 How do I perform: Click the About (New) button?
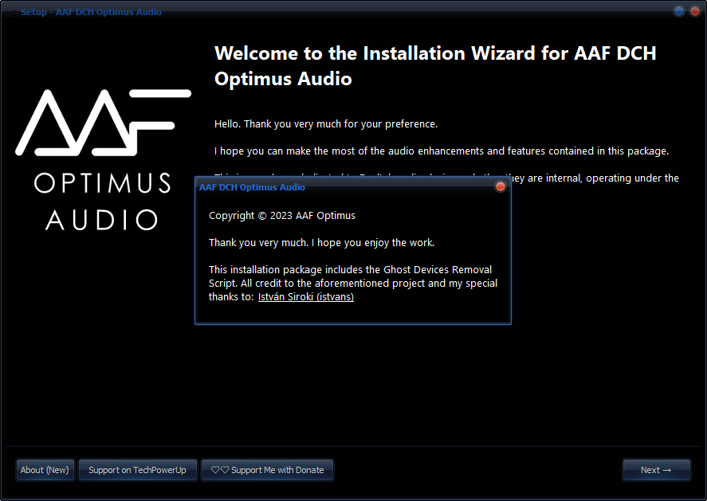[x=45, y=470]
